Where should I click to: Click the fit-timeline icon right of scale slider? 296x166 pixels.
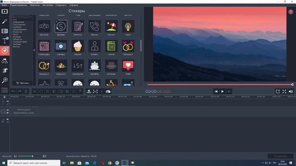tap(44, 156)
